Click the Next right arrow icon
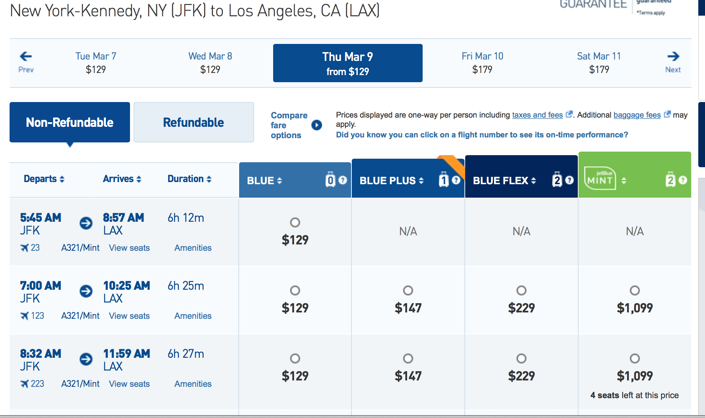 click(x=673, y=56)
